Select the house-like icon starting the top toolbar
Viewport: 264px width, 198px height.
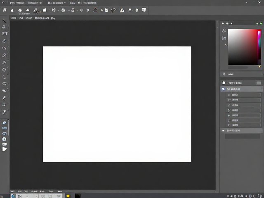click(5, 10)
